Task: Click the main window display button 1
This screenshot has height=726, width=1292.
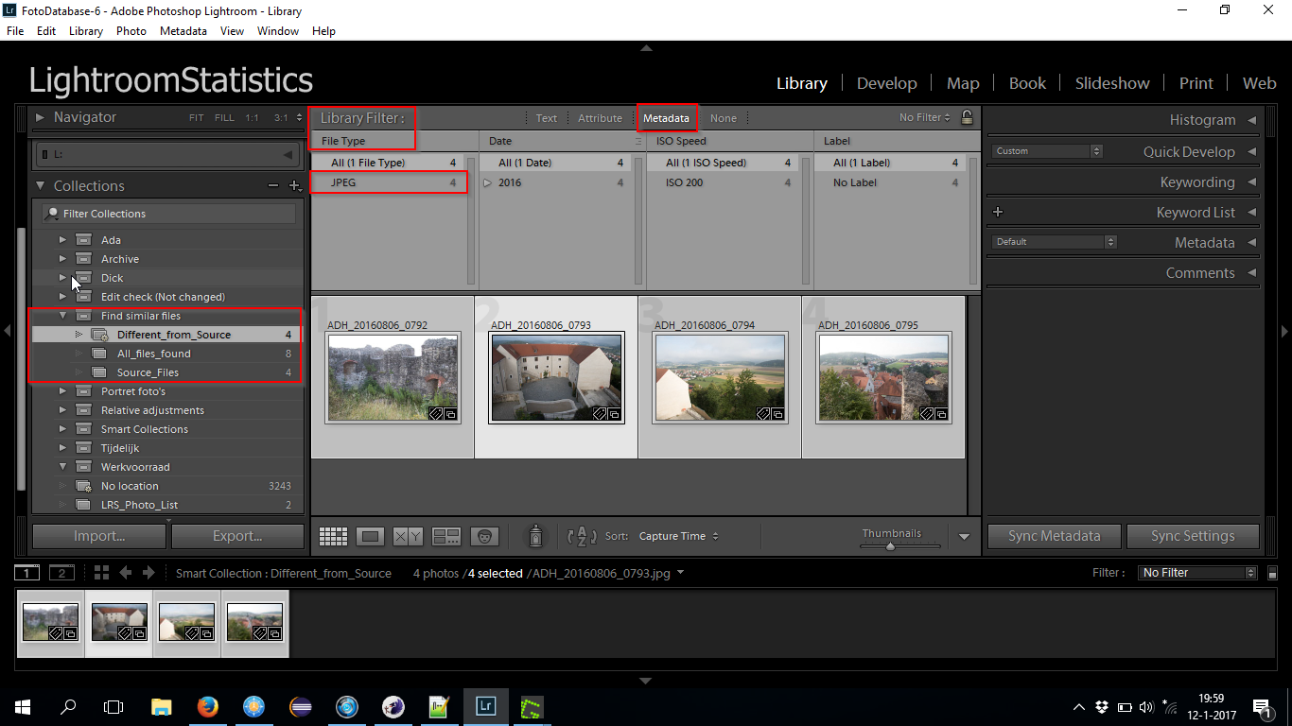Action: [x=28, y=573]
